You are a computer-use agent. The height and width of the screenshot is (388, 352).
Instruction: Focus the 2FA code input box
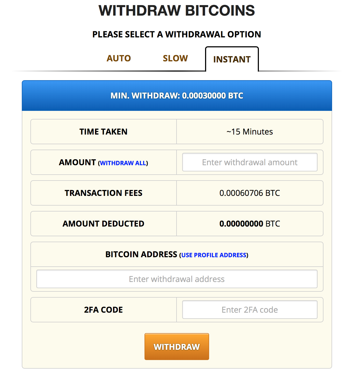[250, 310]
